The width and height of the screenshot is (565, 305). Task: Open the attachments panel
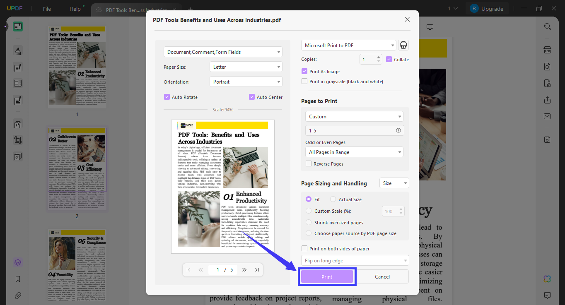coord(18,295)
